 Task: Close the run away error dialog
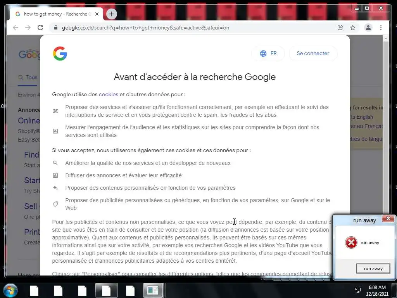(x=388, y=218)
